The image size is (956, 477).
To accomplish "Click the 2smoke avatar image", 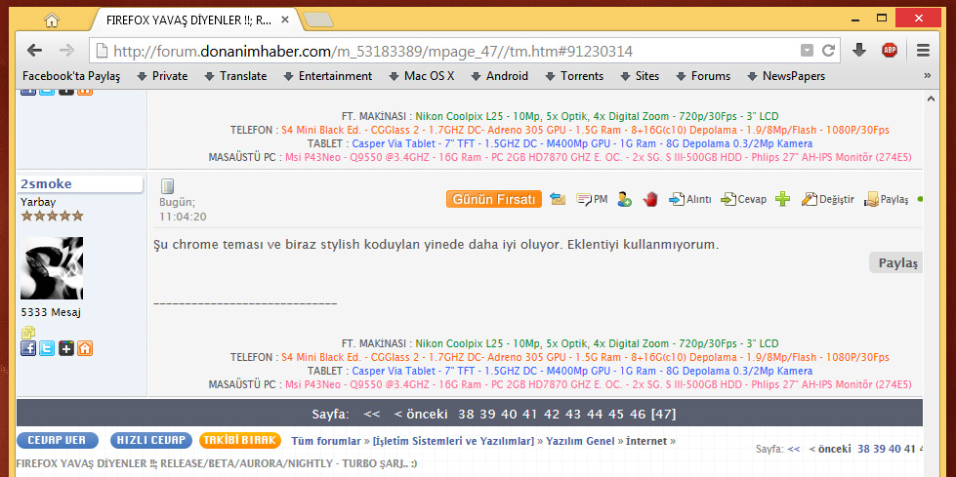I will (x=52, y=268).
